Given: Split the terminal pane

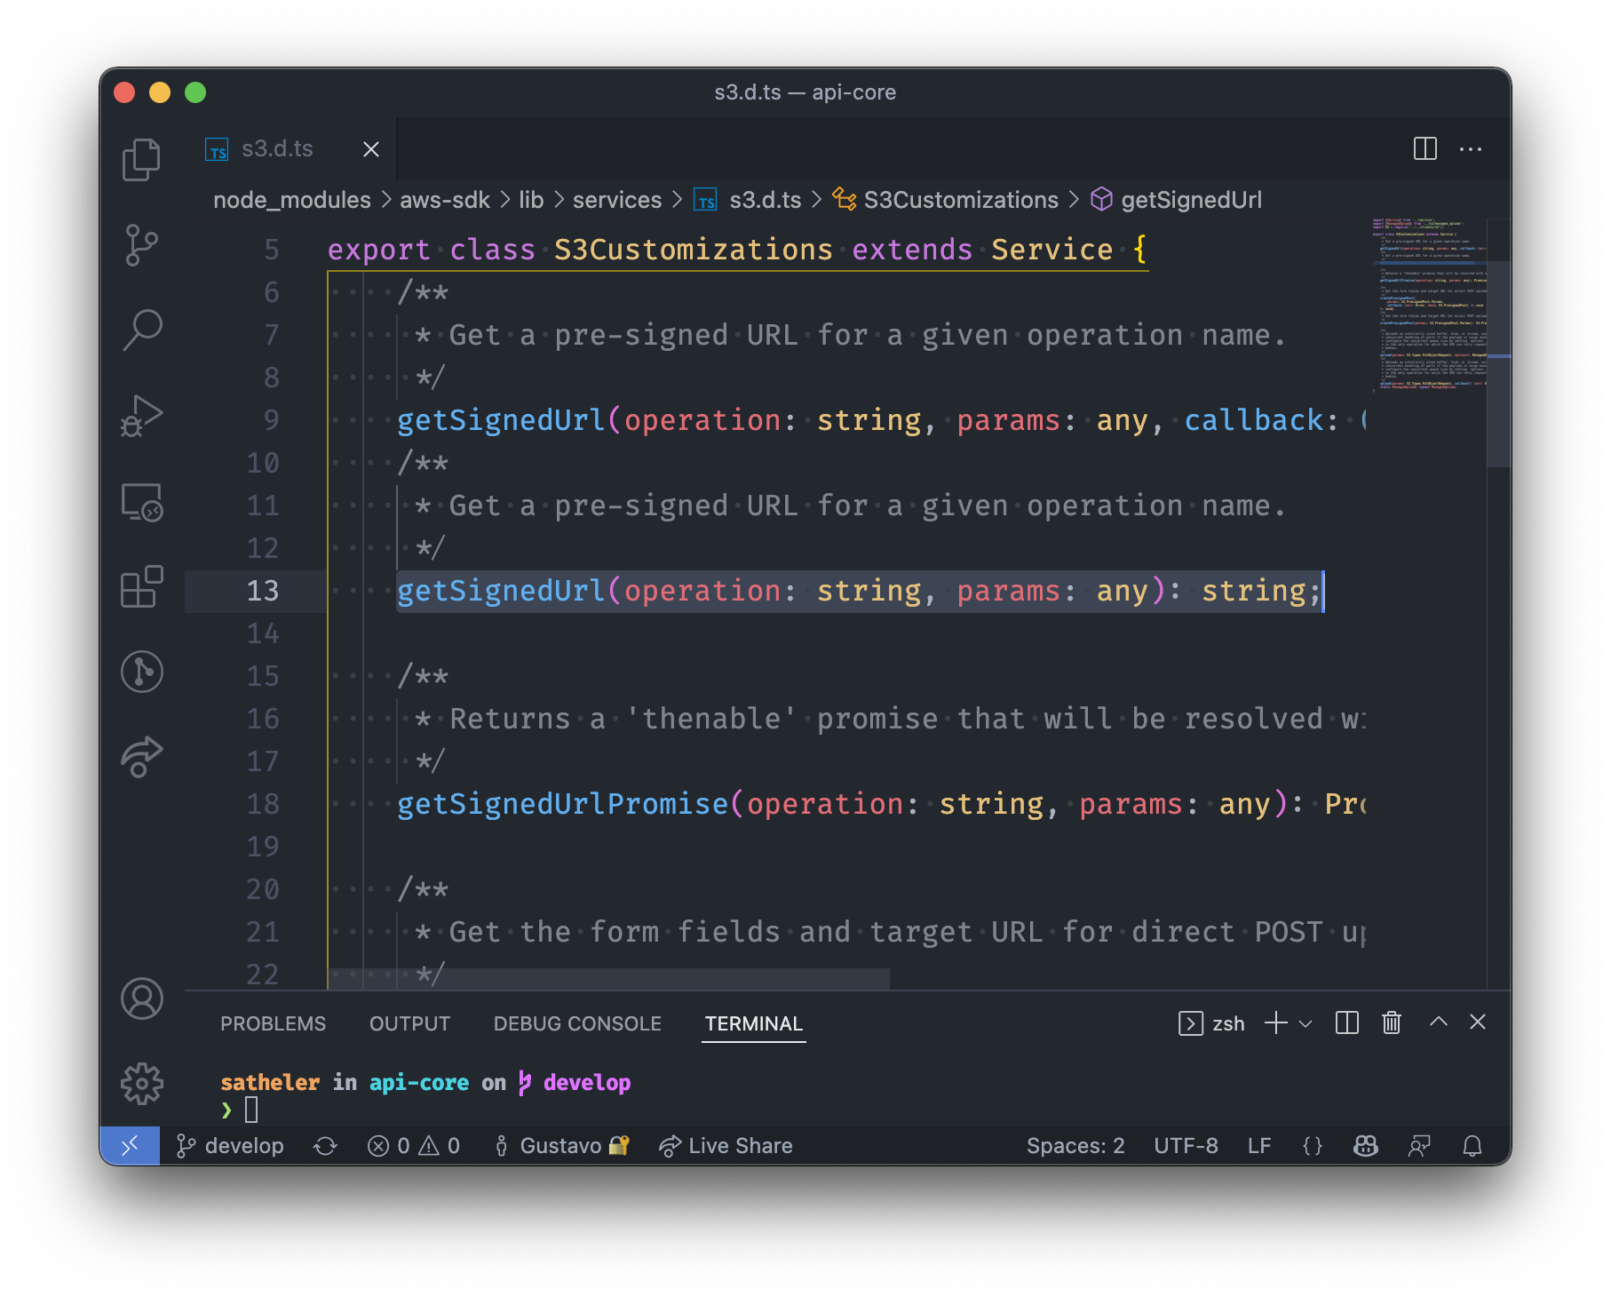Looking at the screenshot, I should point(1346,1022).
